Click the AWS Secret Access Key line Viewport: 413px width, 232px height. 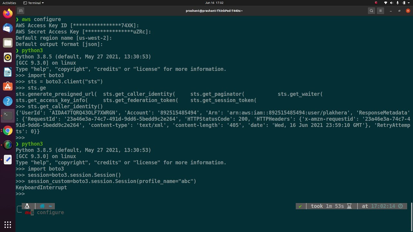83,32
